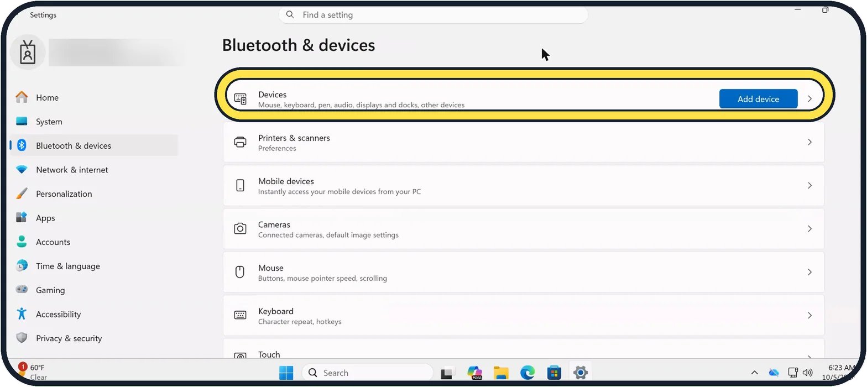Select Privacy & security in sidebar

point(93,338)
